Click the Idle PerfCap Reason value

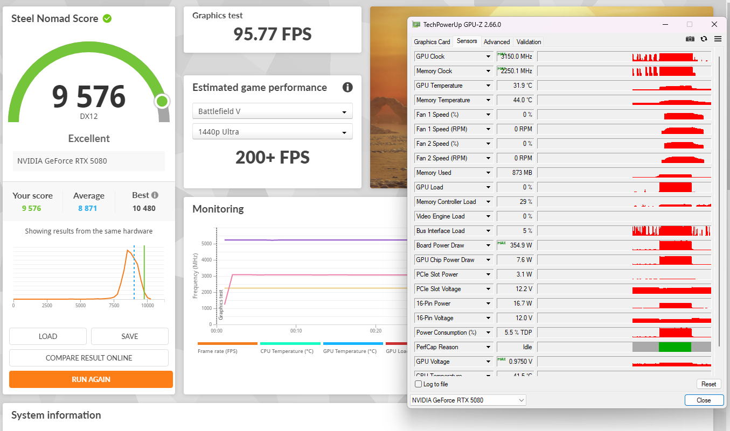pos(515,347)
